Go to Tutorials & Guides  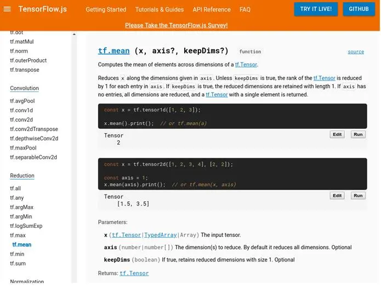click(159, 9)
